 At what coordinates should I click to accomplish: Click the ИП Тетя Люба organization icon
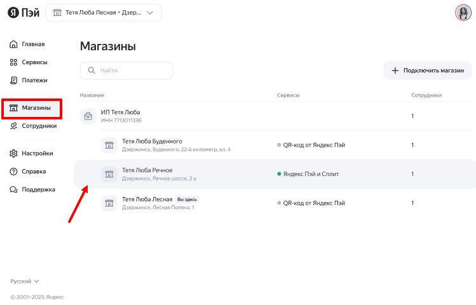pyautogui.click(x=88, y=116)
